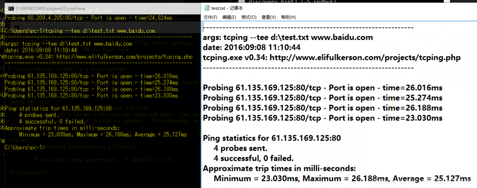Open the View (查看) menu in Notepad
This screenshot has width=477, height=188.
(269, 17)
